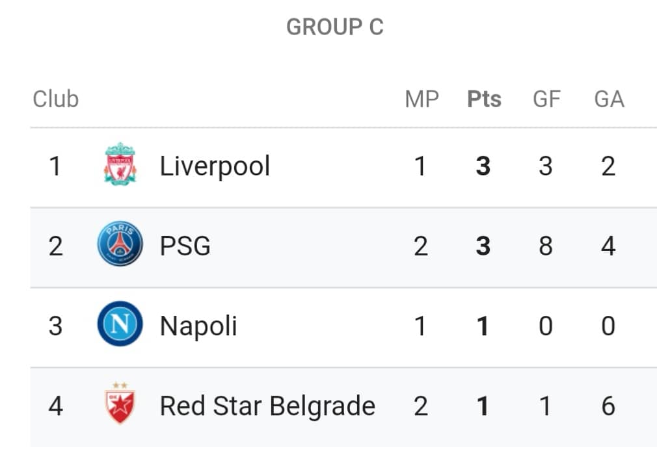Click the GF column header

546,99
